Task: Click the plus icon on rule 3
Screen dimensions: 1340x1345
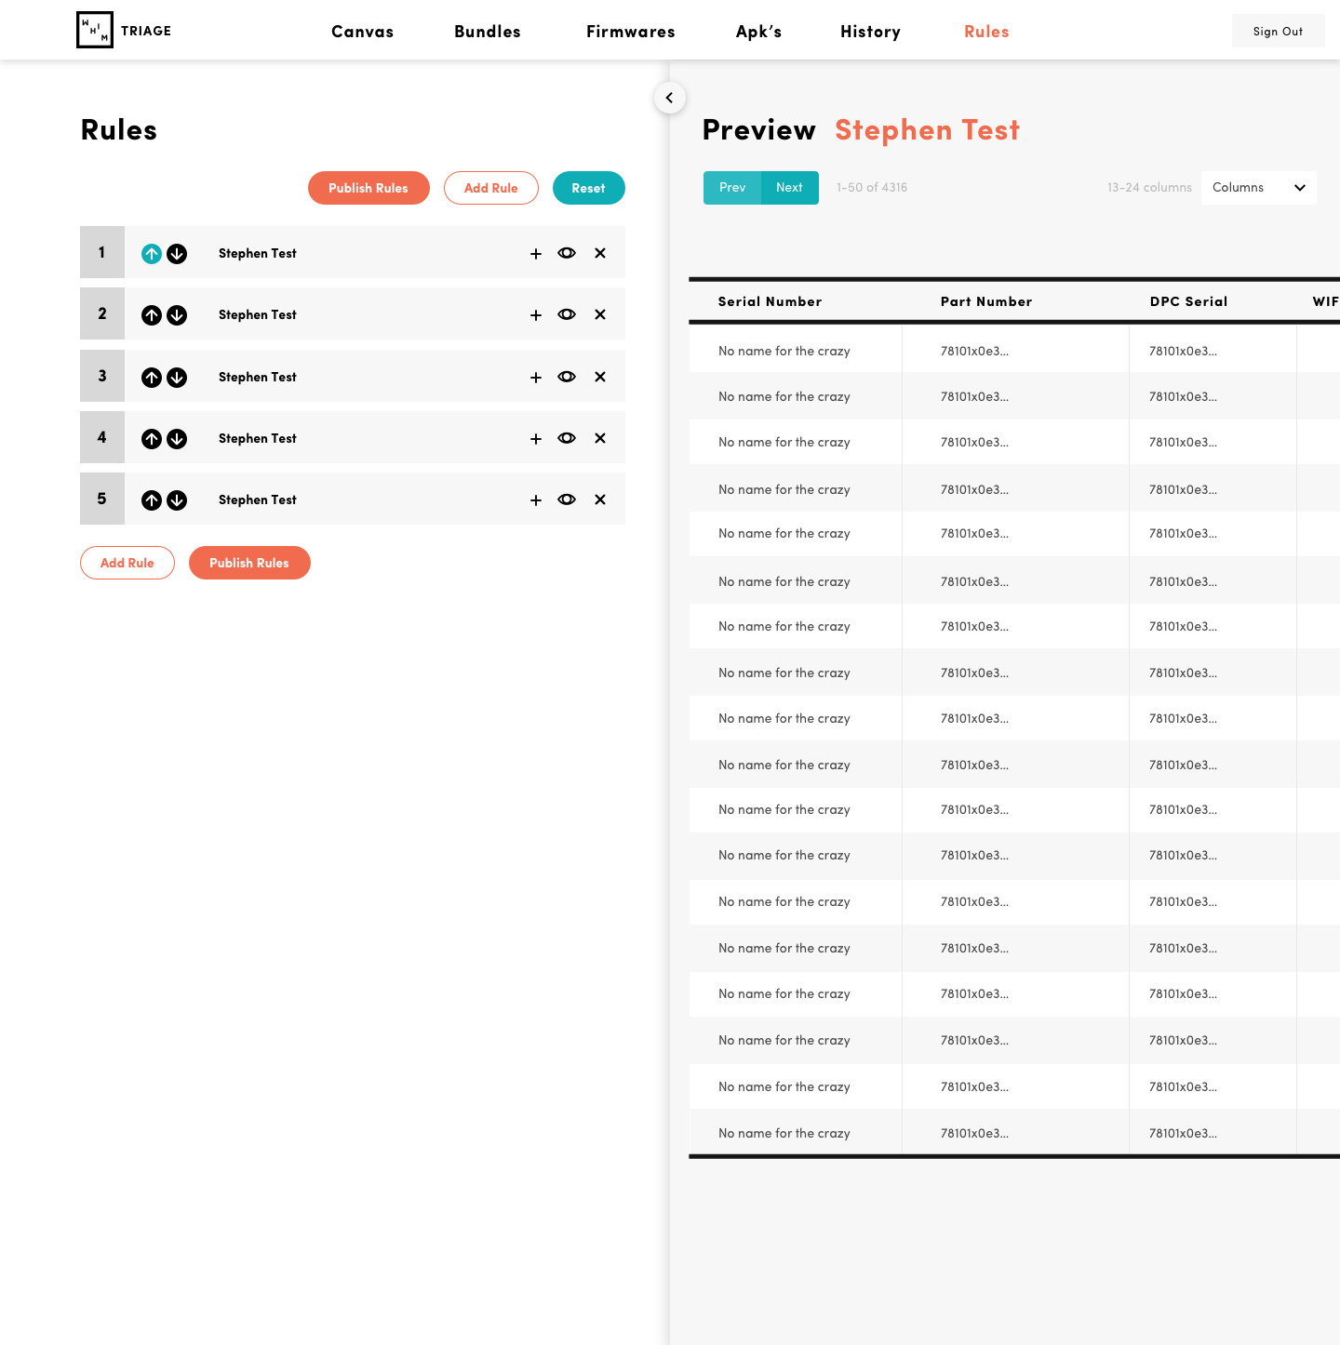Action: [x=536, y=378]
